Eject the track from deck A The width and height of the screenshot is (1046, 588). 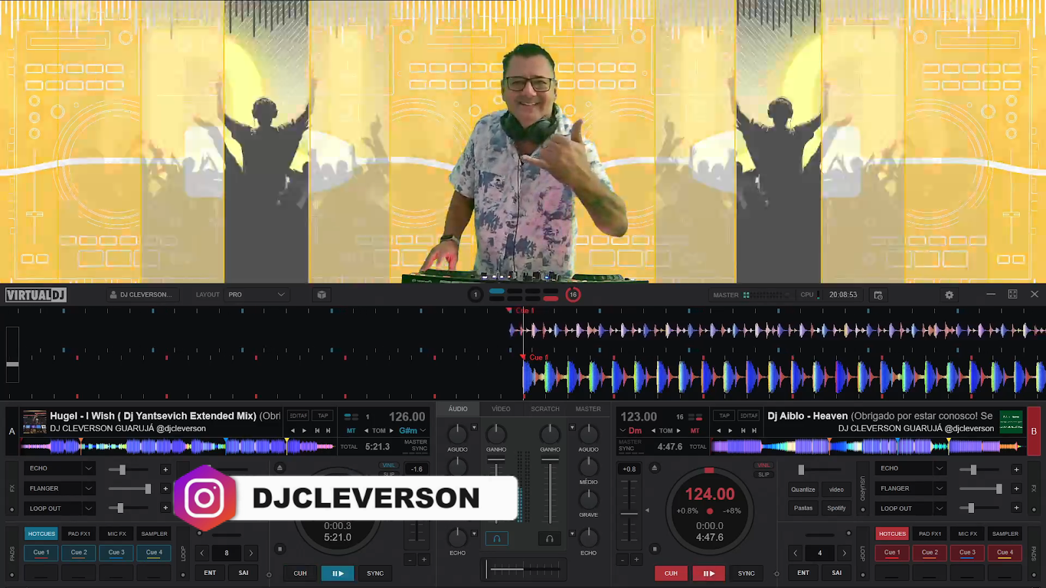(x=280, y=468)
